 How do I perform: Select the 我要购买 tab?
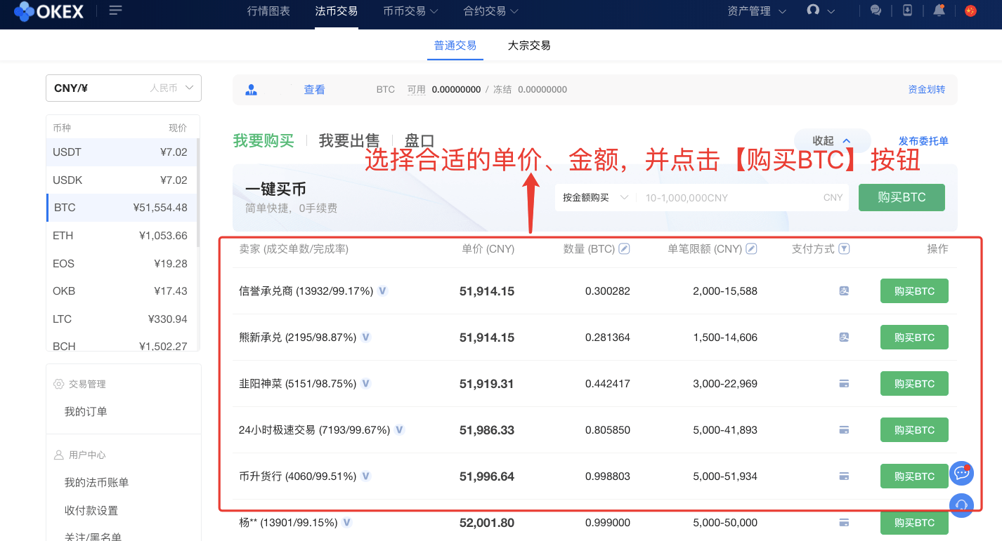click(x=263, y=140)
